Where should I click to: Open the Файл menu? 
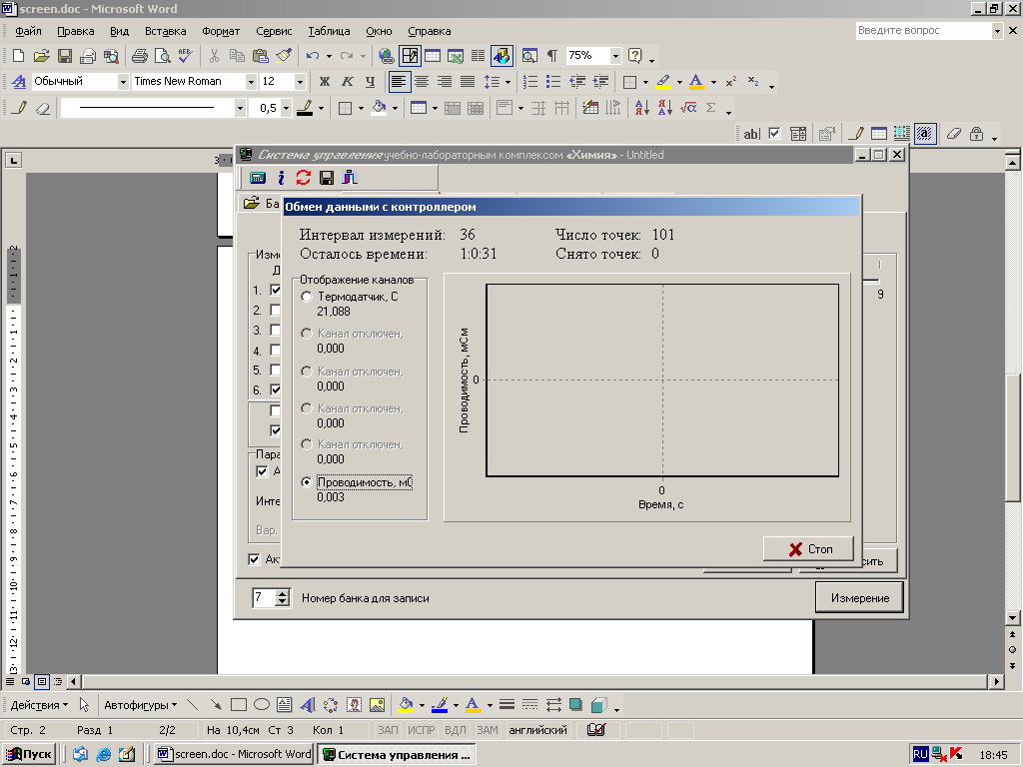pyautogui.click(x=28, y=31)
